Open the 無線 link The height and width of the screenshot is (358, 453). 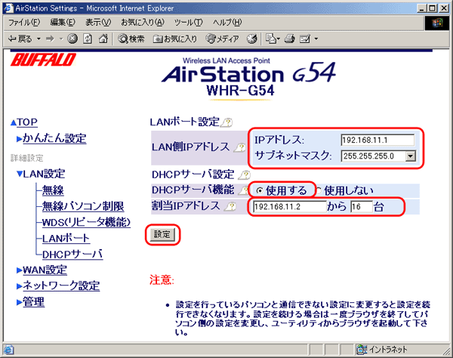tap(53, 190)
